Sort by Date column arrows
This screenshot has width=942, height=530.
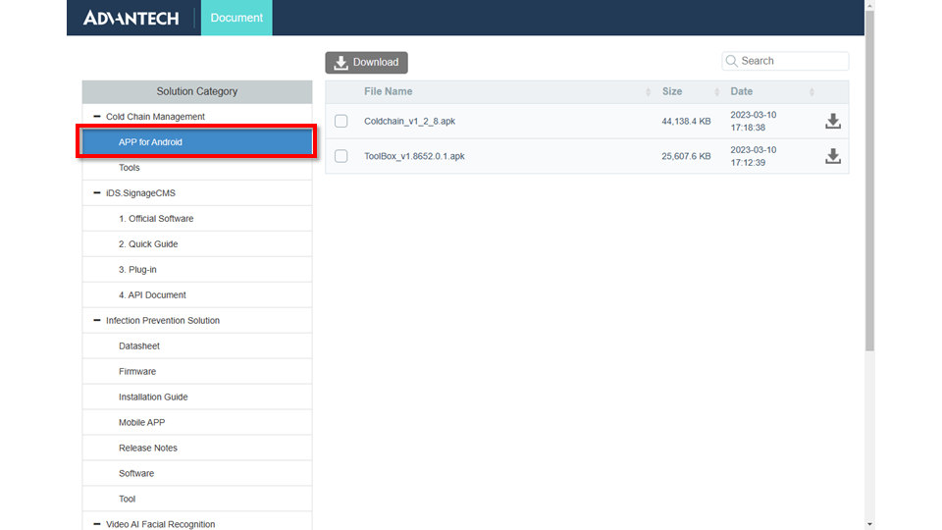[x=811, y=92]
